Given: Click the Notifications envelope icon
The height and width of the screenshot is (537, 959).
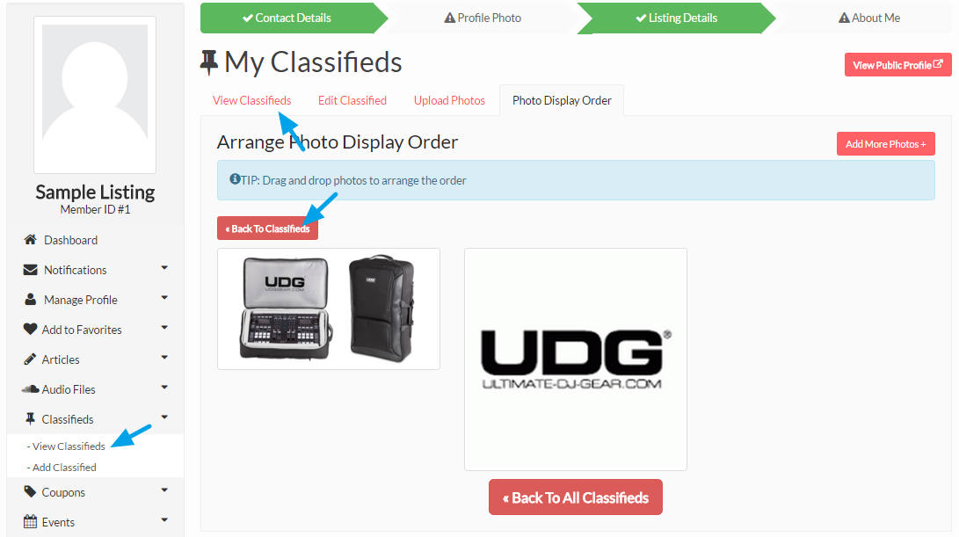Looking at the screenshot, I should pyautogui.click(x=30, y=270).
